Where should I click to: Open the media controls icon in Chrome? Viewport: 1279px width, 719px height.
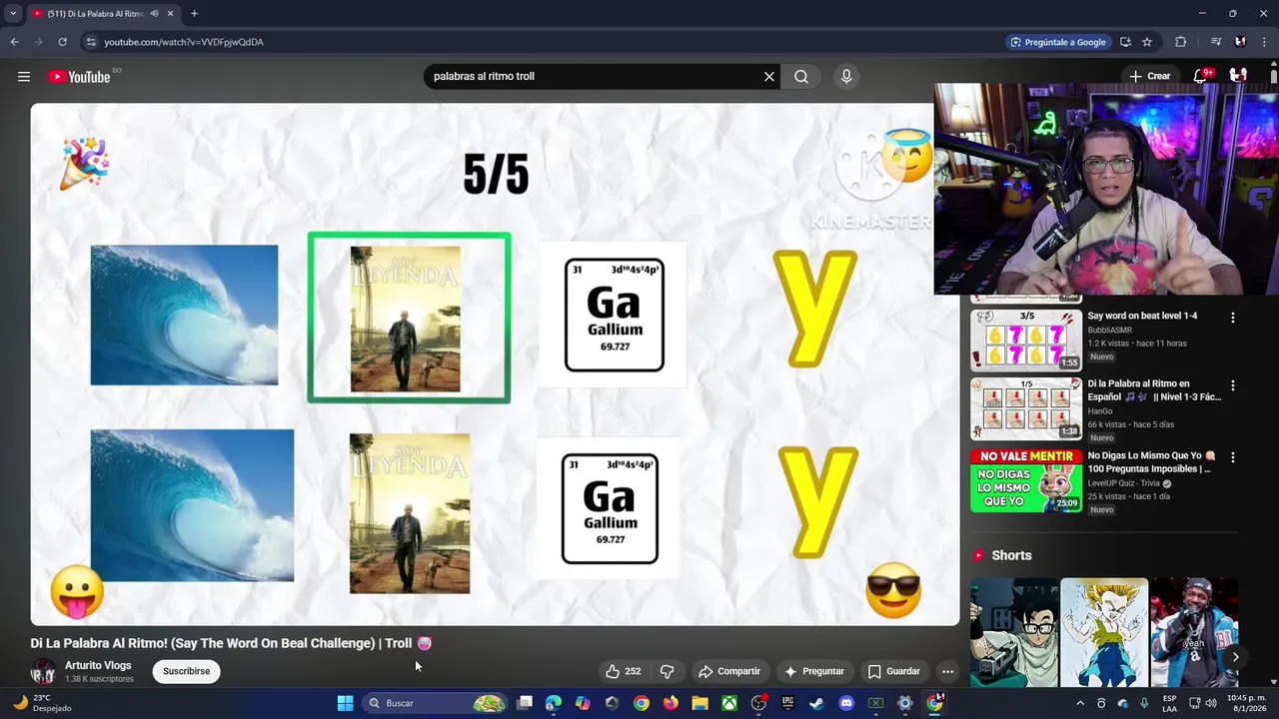tap(1216, 42)
